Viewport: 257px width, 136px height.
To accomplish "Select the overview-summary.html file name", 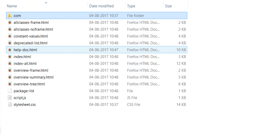I will (x=33, y=77).
